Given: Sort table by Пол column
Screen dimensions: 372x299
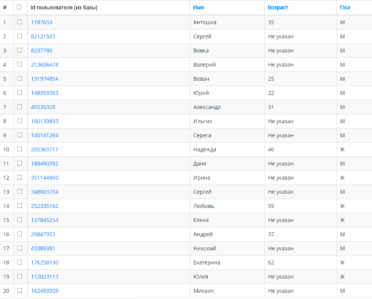Looking at the screenshot, I should 345,7.
